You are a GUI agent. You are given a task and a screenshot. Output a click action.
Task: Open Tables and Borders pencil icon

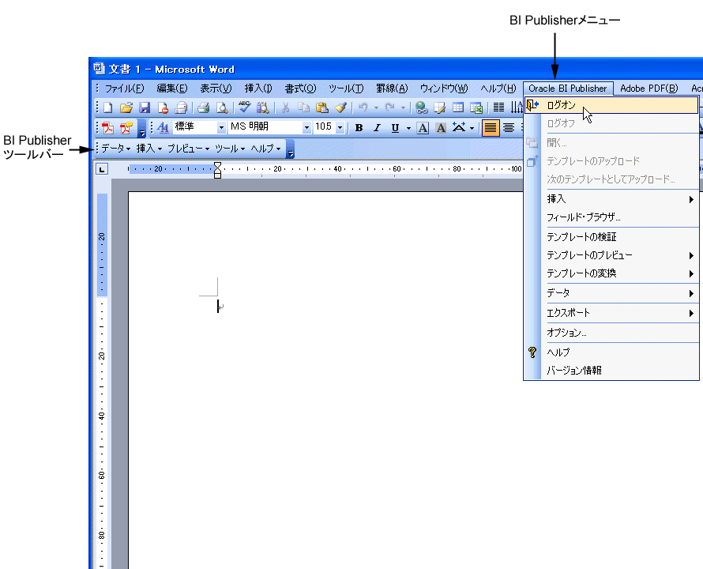tap(439, 107)
